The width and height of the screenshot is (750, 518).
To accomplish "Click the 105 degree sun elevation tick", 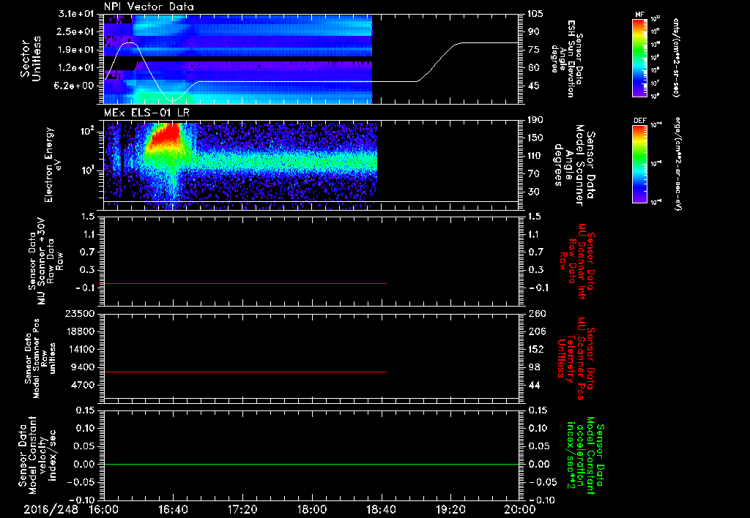I will (x=535, y=14).
